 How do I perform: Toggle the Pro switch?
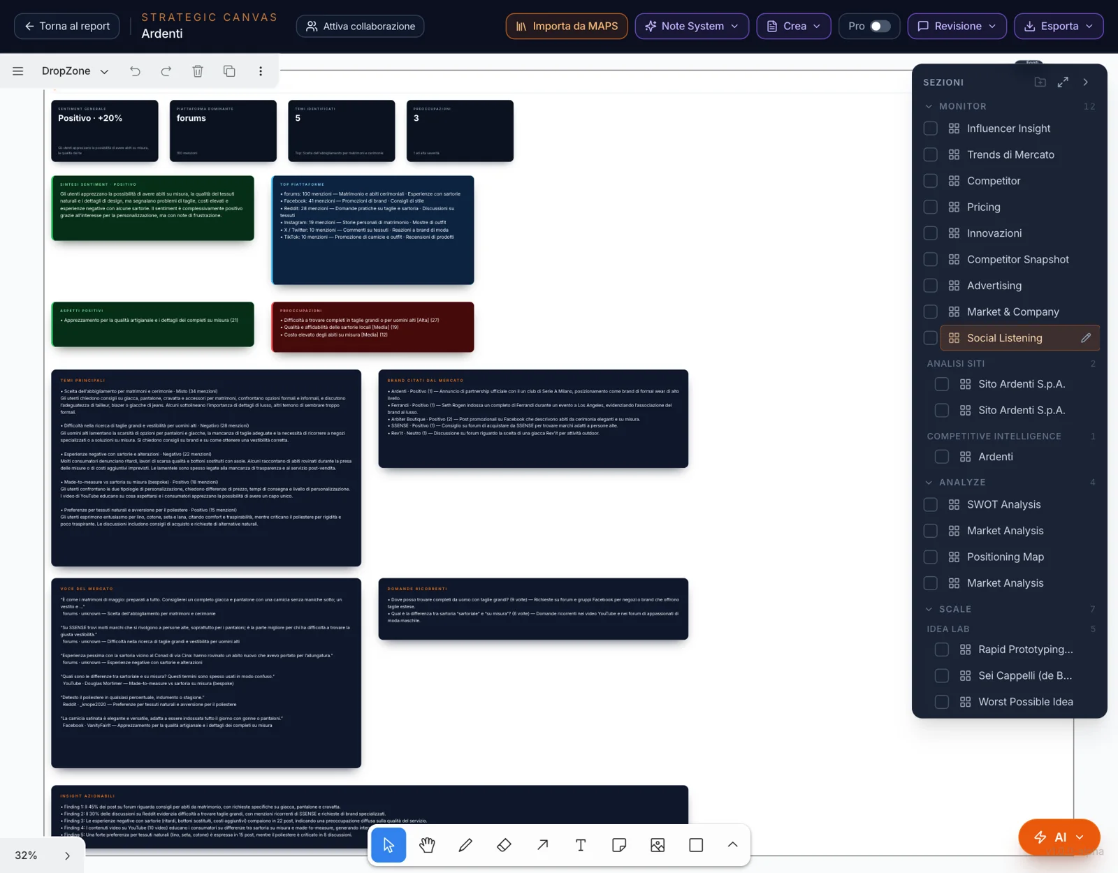(880, 27)
